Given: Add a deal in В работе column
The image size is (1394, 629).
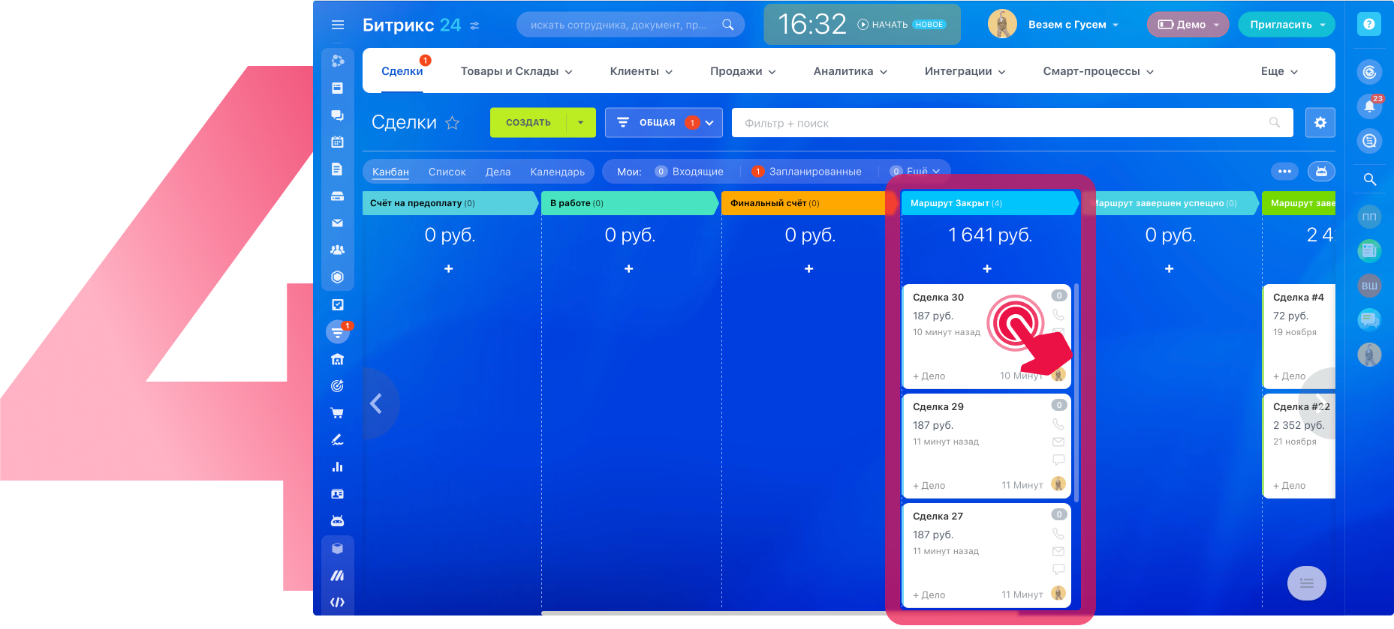Looking at the screenshot, I should (x=629, y=268).
